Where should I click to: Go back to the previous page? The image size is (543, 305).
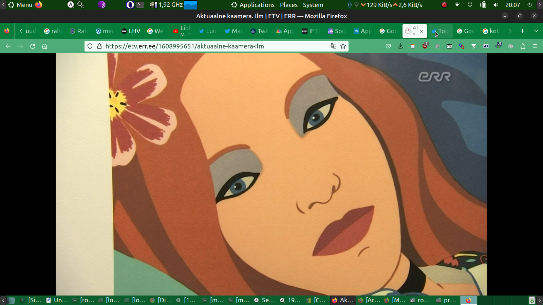coord(8,46)
